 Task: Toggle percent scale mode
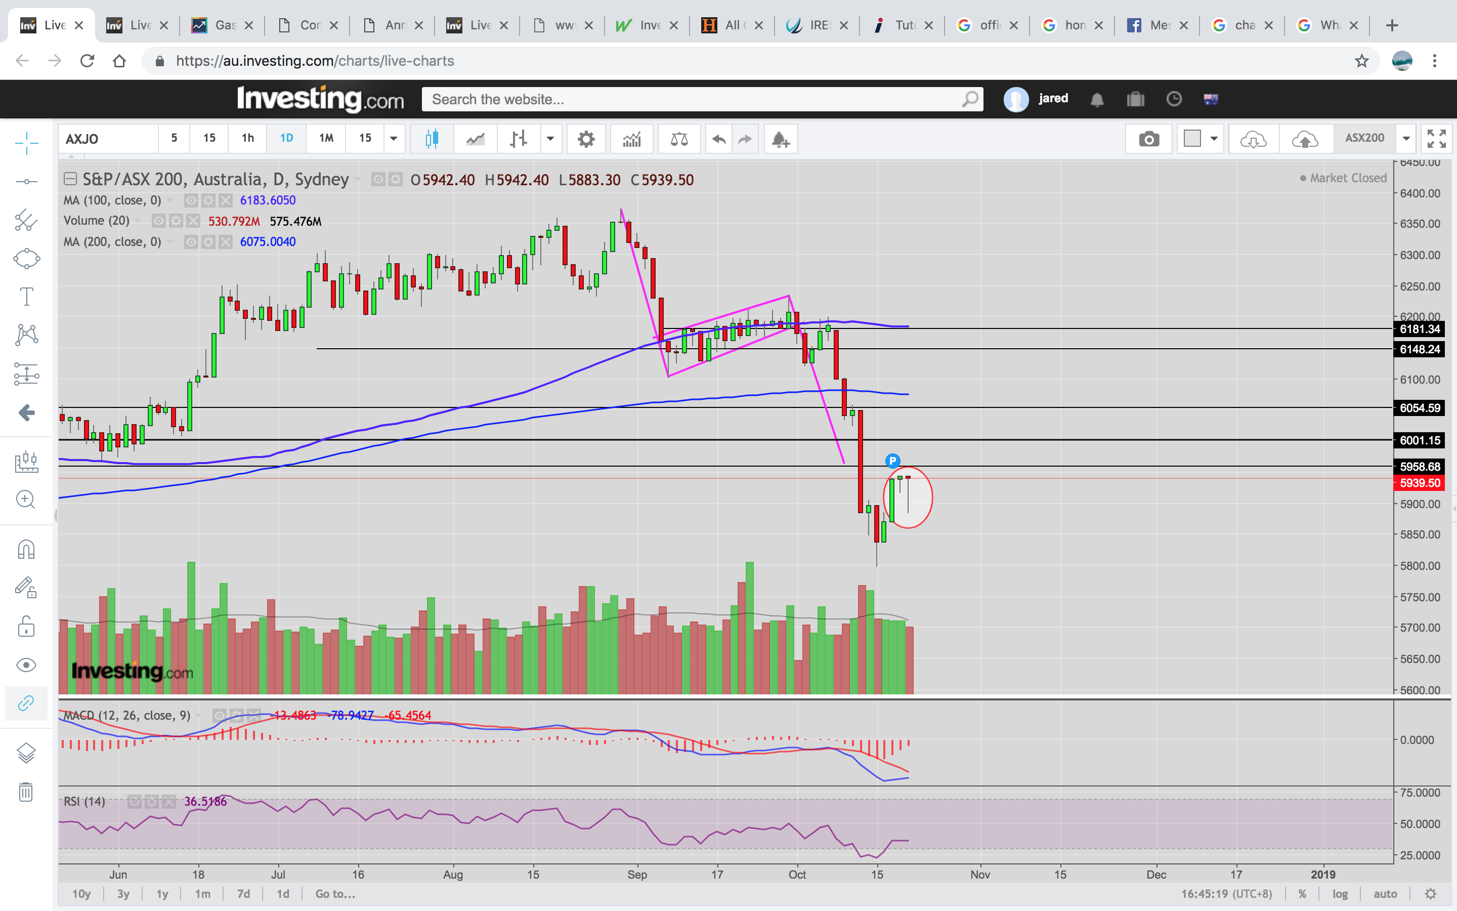coord(1302,894)
